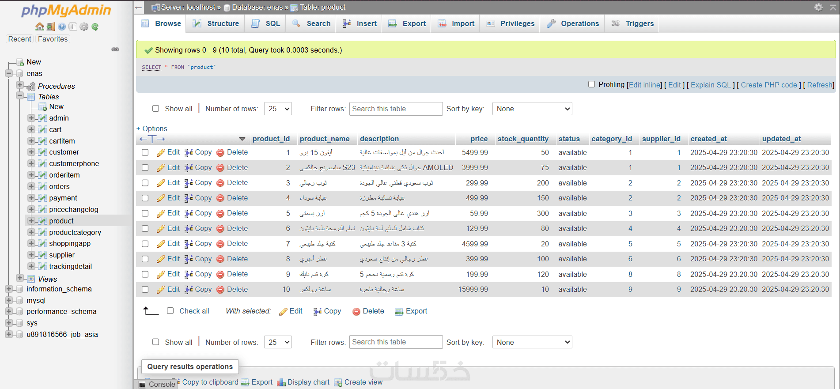Viewport: 840px width, 389px height.
Task: Select row checkbox for product_id 10
Action: pyautogui.click(x=145, y=290)
